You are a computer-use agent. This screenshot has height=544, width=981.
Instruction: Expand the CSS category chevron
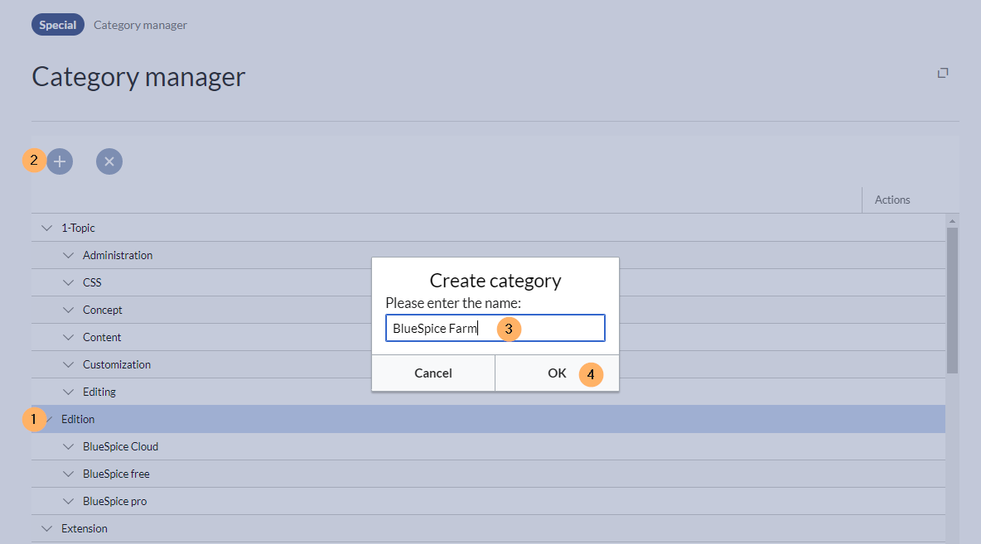click(69, 282)
